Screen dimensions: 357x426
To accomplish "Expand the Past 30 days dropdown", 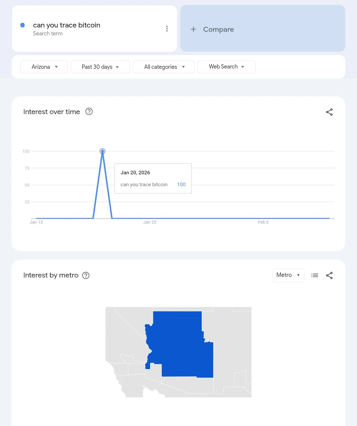I will [x=100, y=67].
